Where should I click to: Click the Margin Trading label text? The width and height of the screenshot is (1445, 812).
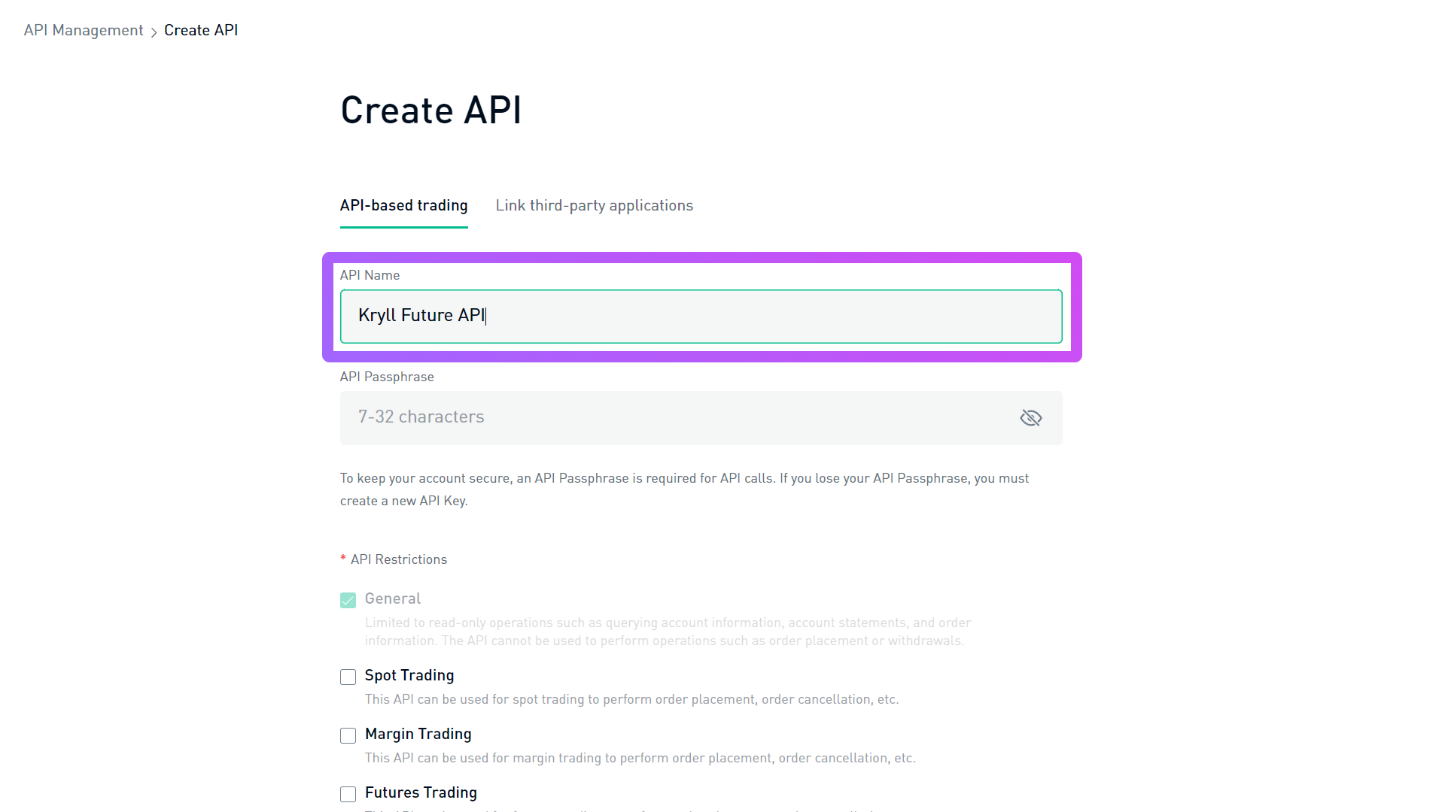pyautogui.click(x=418, y=734)
